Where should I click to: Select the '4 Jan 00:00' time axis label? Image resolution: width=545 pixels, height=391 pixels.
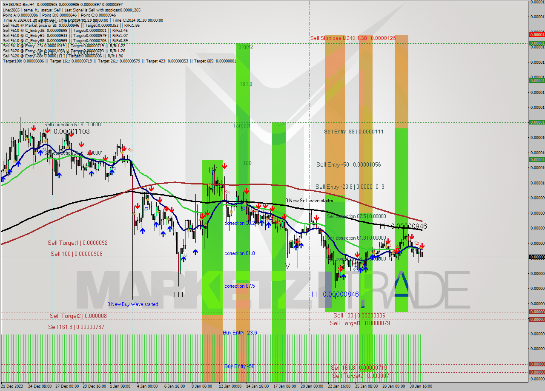pos(147,386)
